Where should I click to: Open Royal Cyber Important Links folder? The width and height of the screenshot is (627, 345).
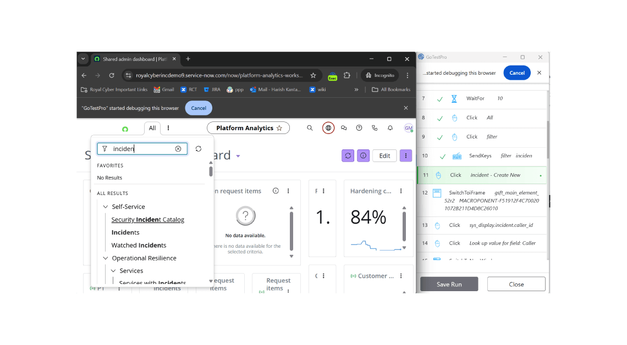[x=114, y=90]
